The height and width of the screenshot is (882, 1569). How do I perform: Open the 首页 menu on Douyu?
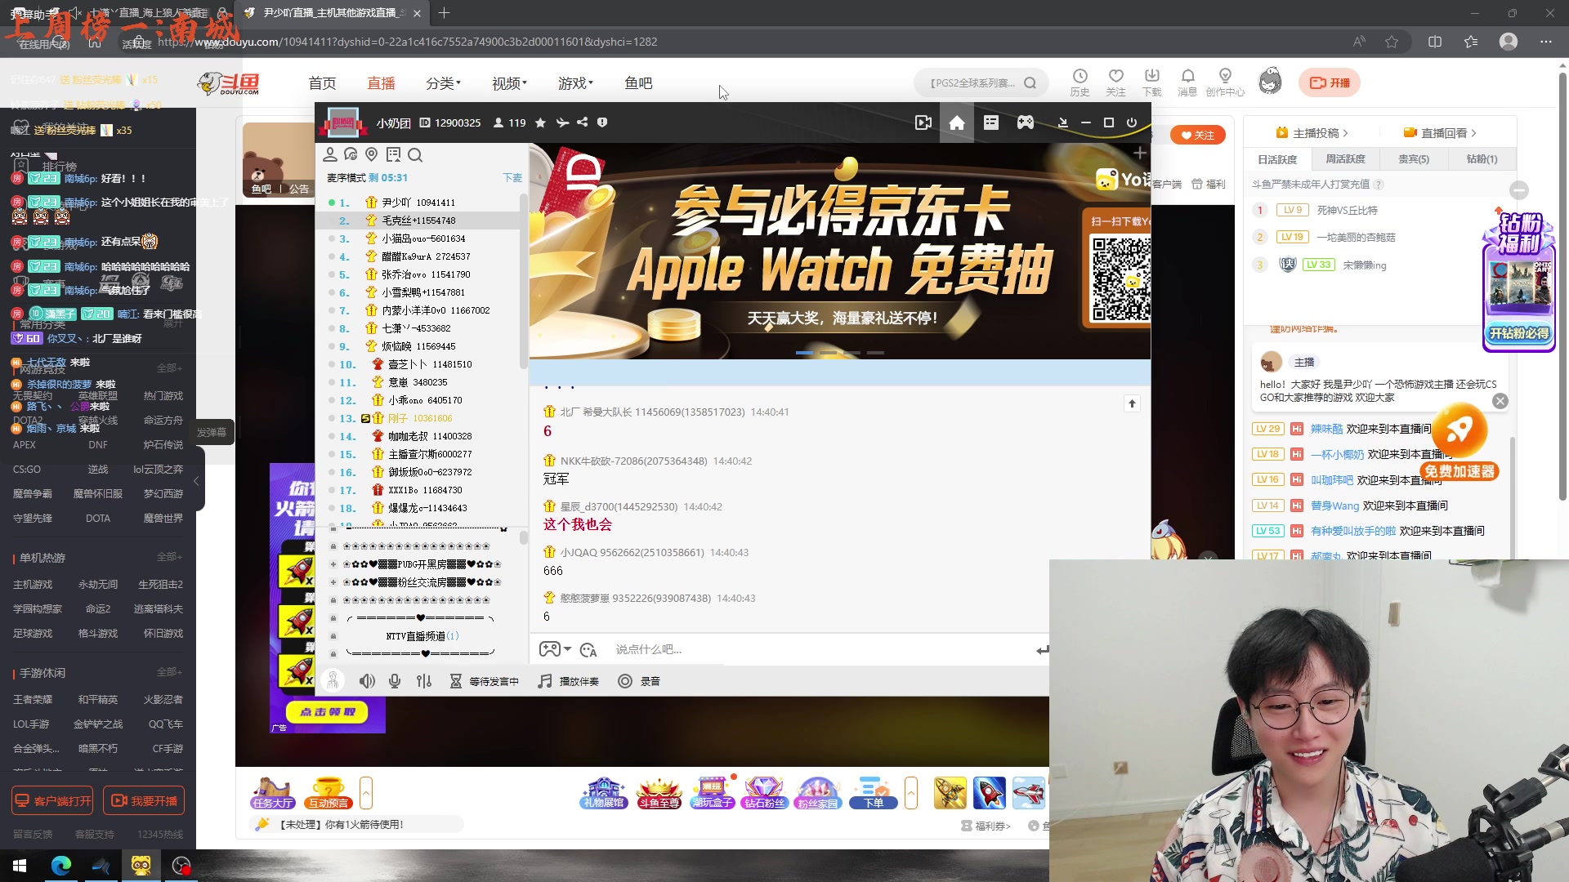pos(322,83)
